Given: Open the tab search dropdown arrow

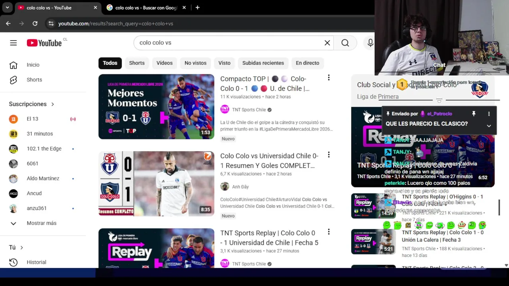Looking at the screenshot, I should click(7, 8).
